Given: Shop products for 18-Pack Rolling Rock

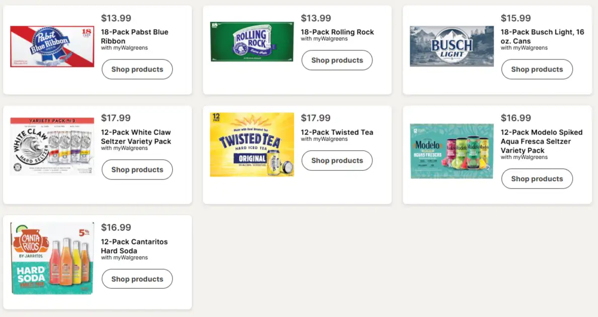Looking at the screenshot, I should point(337,60).
